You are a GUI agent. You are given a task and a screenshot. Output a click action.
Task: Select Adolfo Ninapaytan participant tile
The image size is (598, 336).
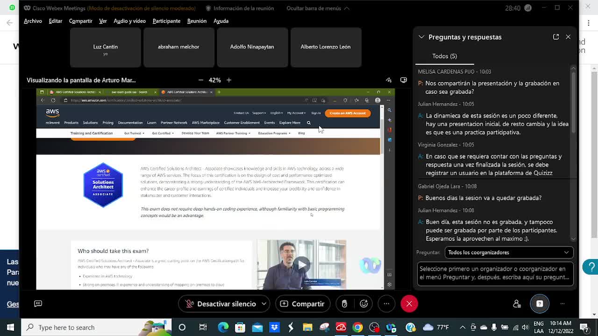coord(252,47)
